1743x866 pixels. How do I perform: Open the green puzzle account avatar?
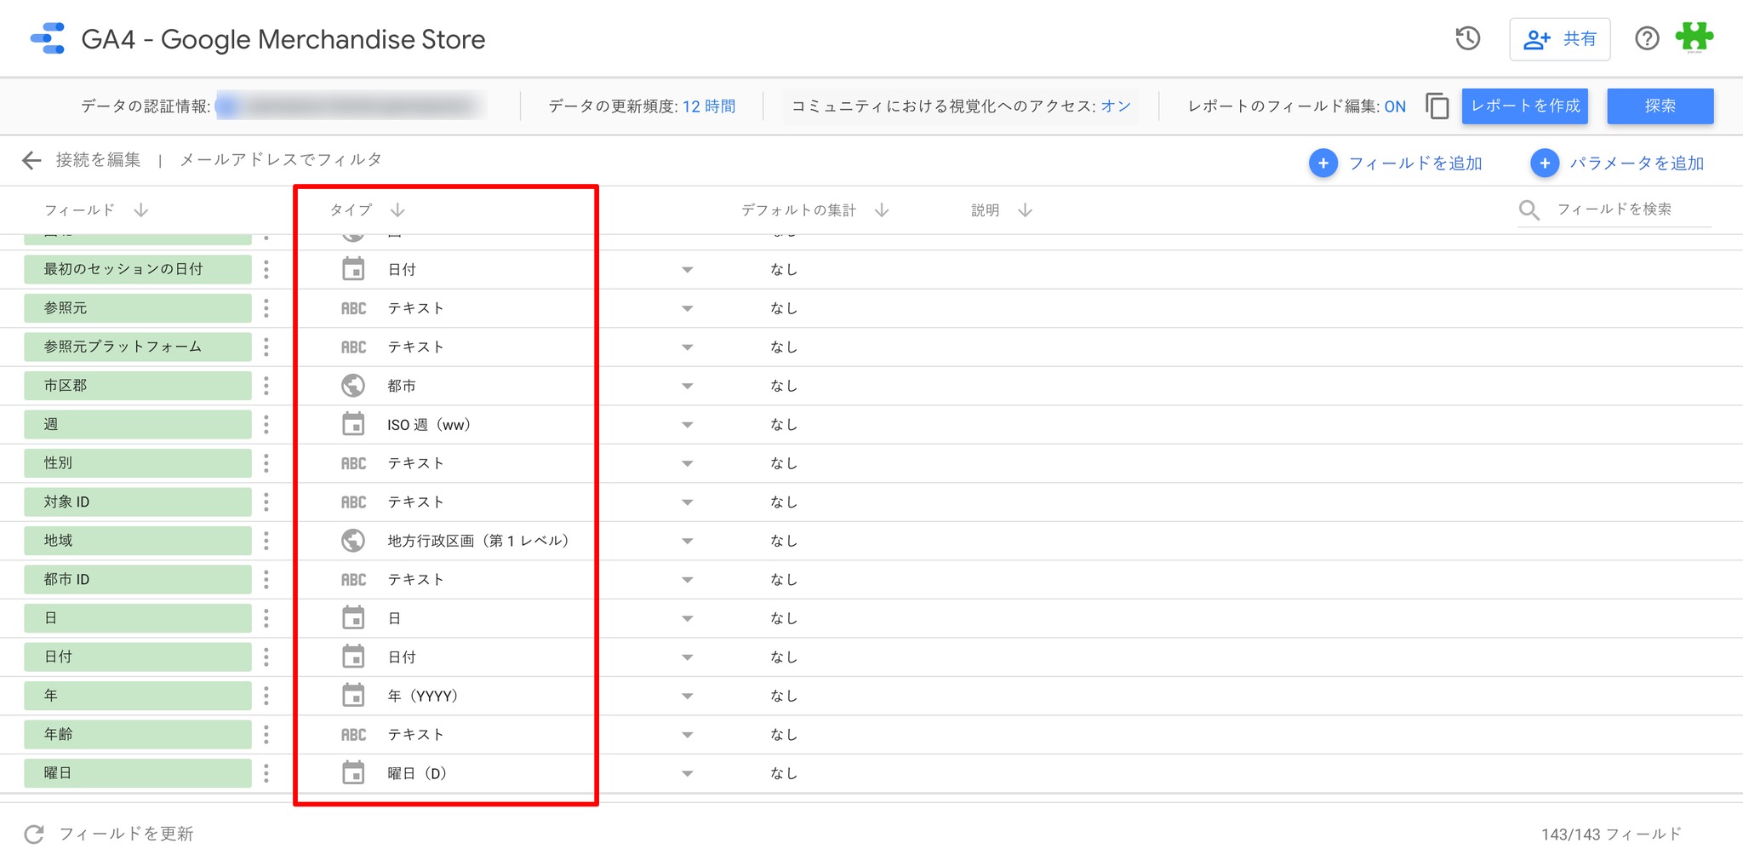(1694, 37)
